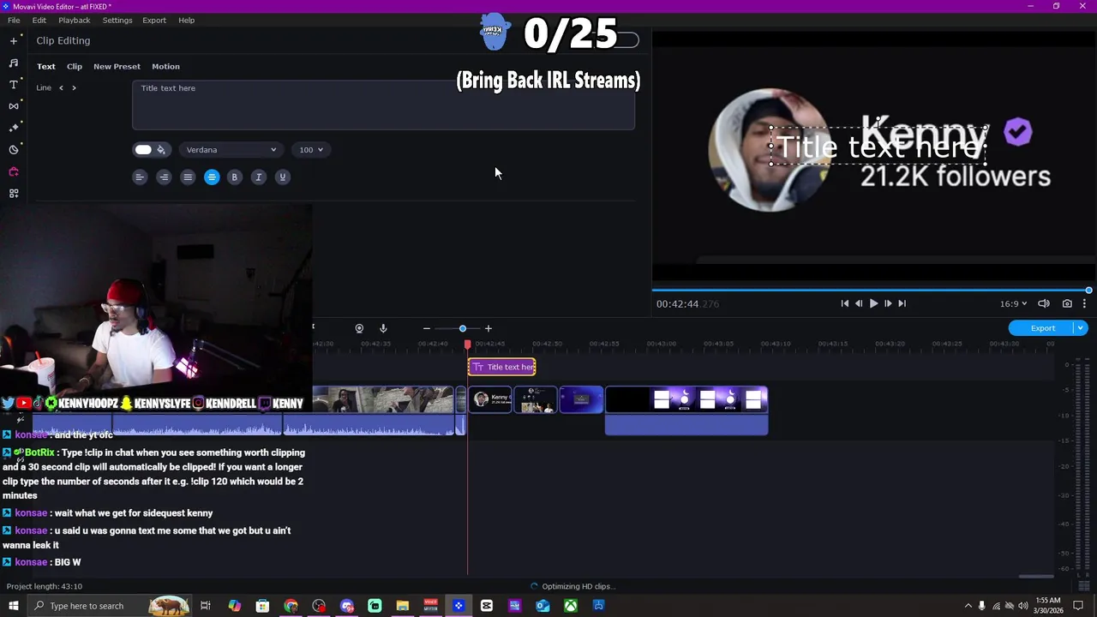Open the Effects sparkle icon panel
This screenshot has width=1097, height=617.
(x=14, y=128)
